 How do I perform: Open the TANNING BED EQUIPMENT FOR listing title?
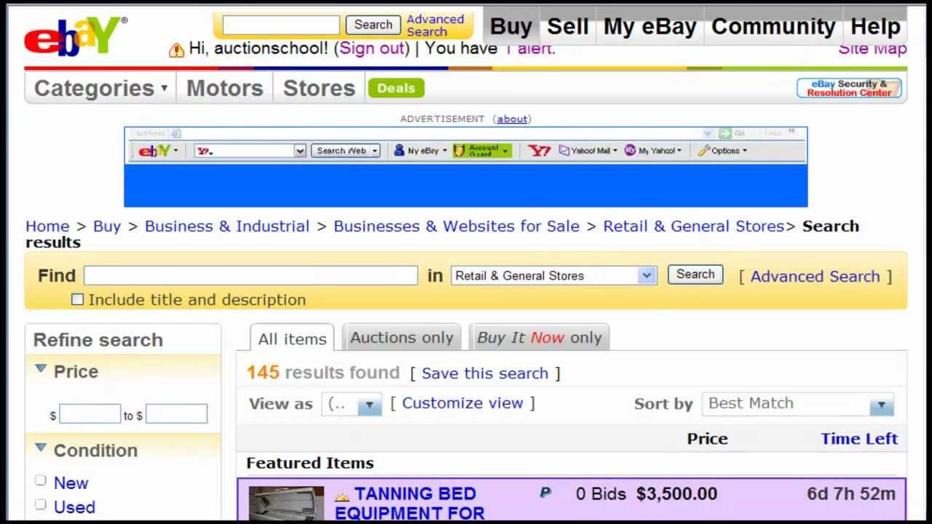coord(409,503)
